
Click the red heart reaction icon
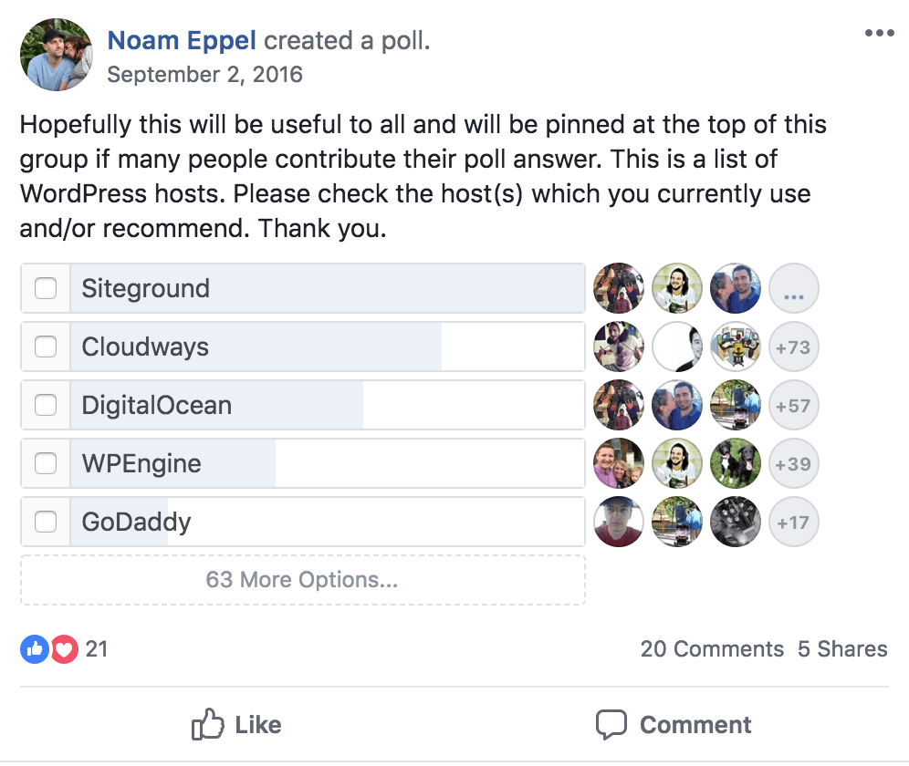click(63, 649)
